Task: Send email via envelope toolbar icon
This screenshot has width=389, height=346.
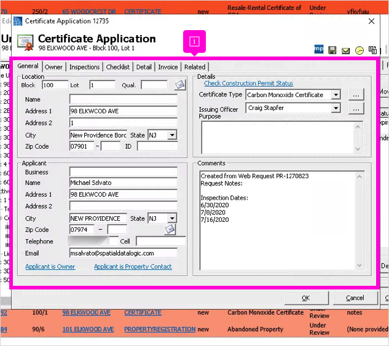Action: (345, 50)
